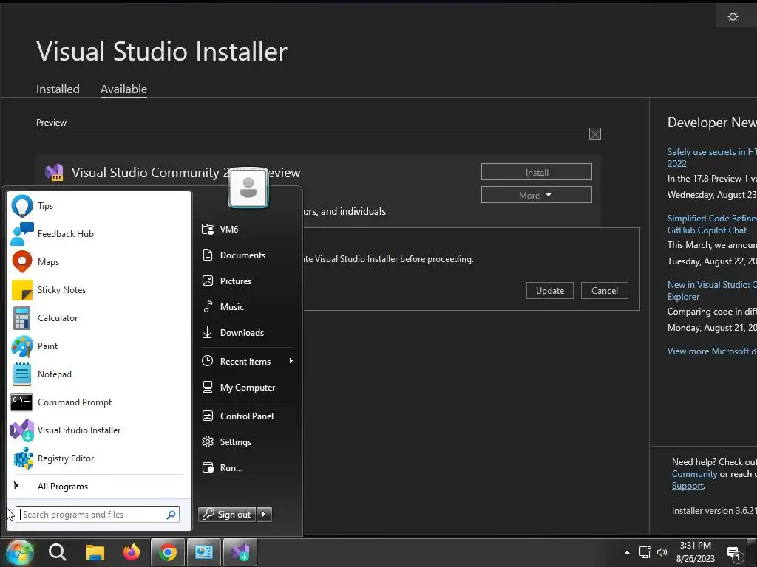Open Tips from the start menu
The width and height of the screenshot is (757, 567).
[x=99, y=206]
